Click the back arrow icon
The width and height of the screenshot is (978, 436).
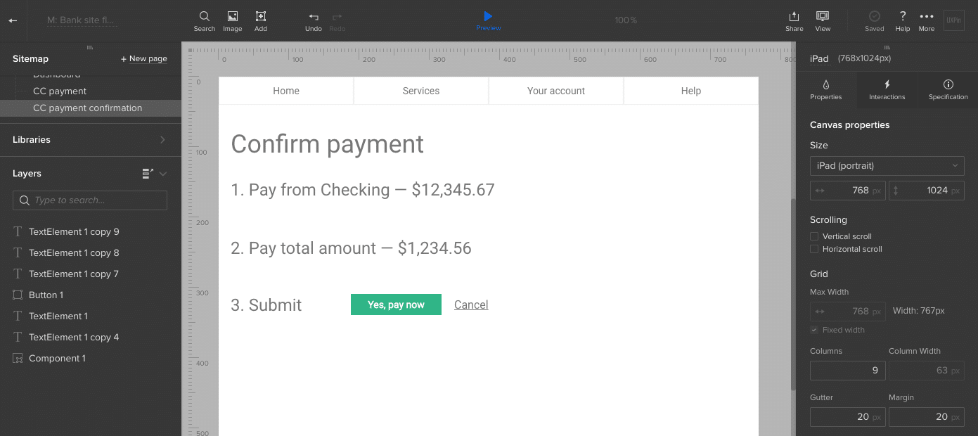click(x=13, y=20)
